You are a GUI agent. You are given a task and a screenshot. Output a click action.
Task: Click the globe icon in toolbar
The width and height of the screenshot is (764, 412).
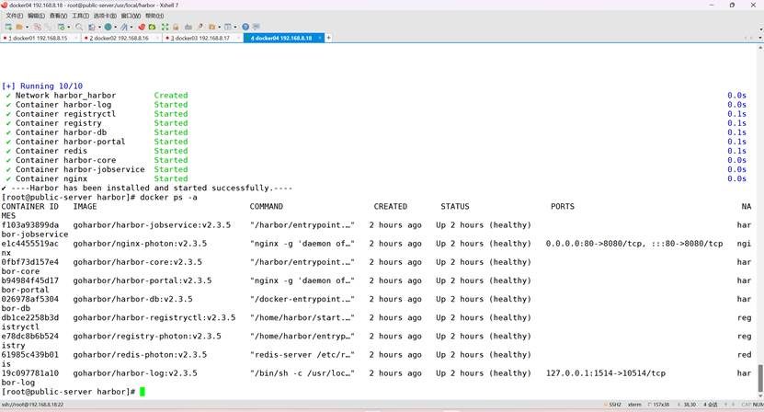pyautogui.click(x=108, y=27)
